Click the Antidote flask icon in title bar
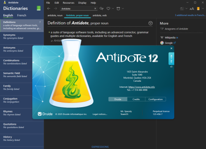The image size is (206, 149). (x=5, y=2)
